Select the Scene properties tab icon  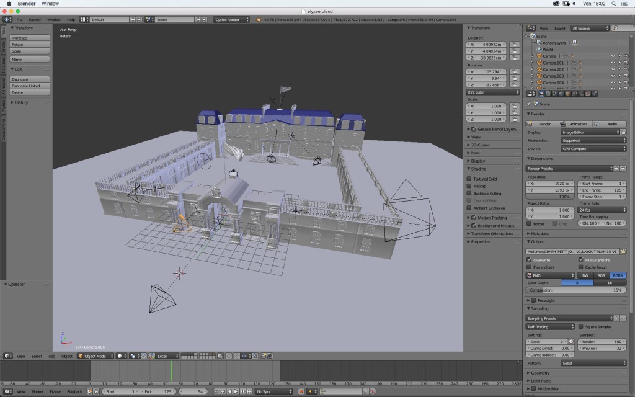(x=554, y=94)
